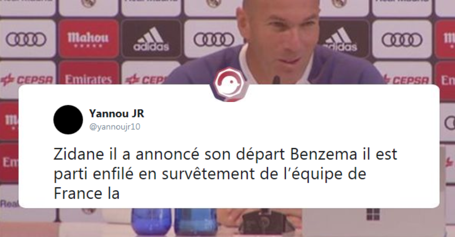Click the adidas logo behind the coach
Screen dimensions: 455x237
[x=340, y=40]
